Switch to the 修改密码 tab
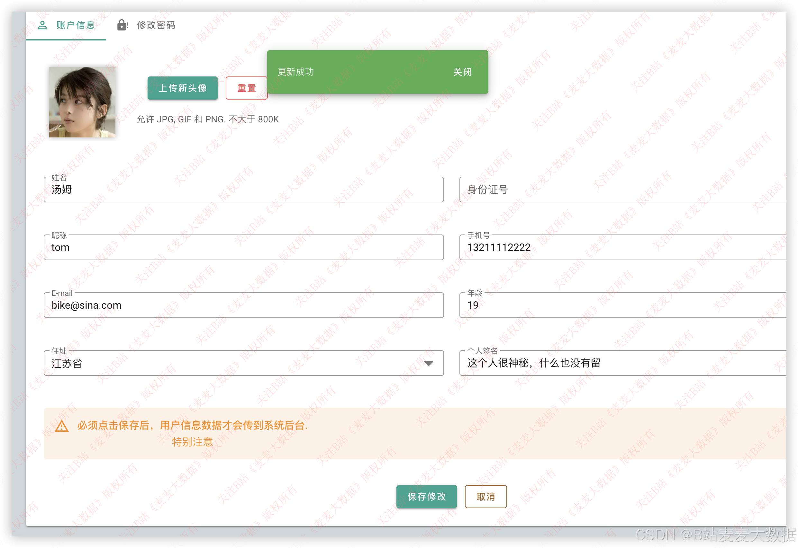Image resolution: width=798 pixels, height=548 pixels. click(156, 25)
